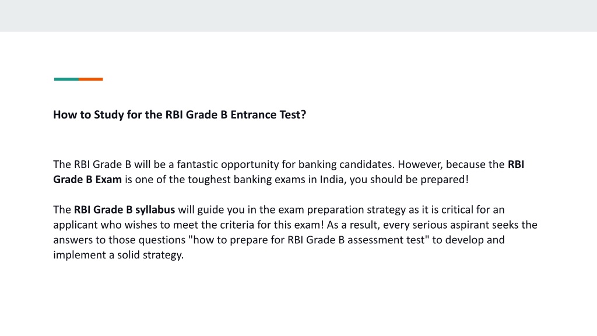Click the bold 'RBI' at end of first line
Viewport: 597px width, 336px height.
coord(516,164)
